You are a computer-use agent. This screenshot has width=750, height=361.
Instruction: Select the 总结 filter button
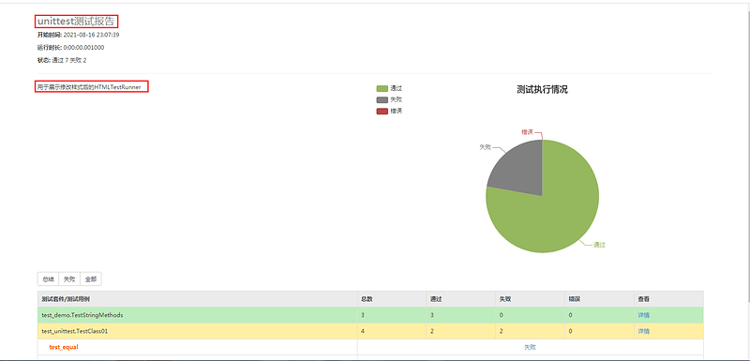48,279
